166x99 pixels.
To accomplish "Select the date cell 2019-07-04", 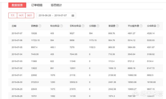I will pyautogui.click(x=17, y=54).
